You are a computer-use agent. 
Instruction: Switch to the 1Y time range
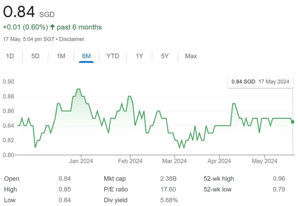pos(139,56)
